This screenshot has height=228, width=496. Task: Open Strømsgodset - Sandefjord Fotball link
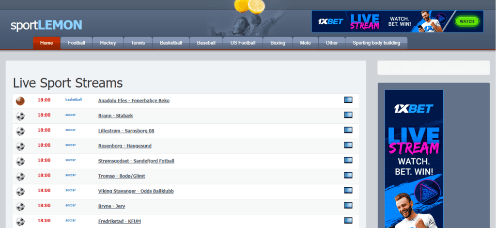pyautogui.click(x=136, y=161)
